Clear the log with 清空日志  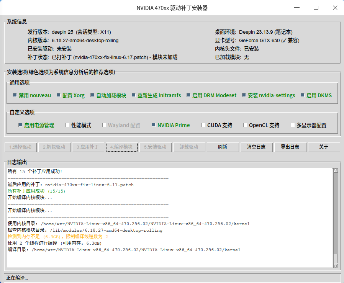[256, 147]
